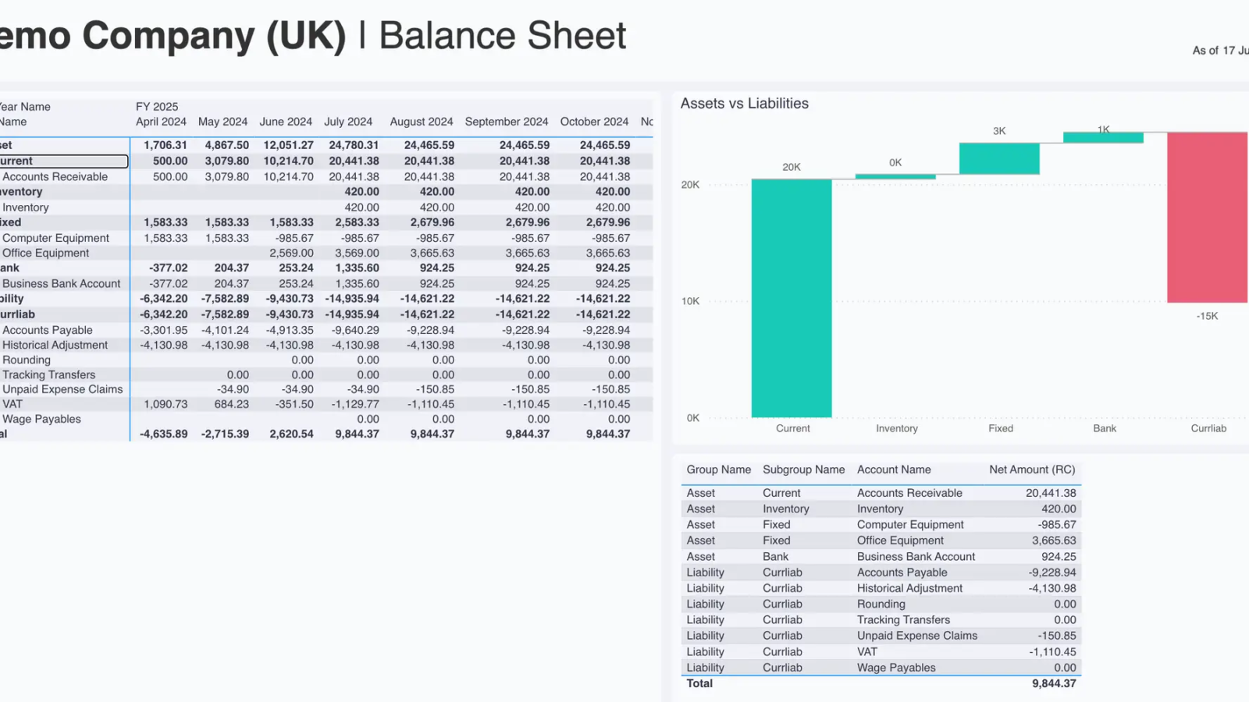Click the 1,706.31 cell for April 2024
The width and height of the screenshot is (1249, 702).
coord(165,145)
